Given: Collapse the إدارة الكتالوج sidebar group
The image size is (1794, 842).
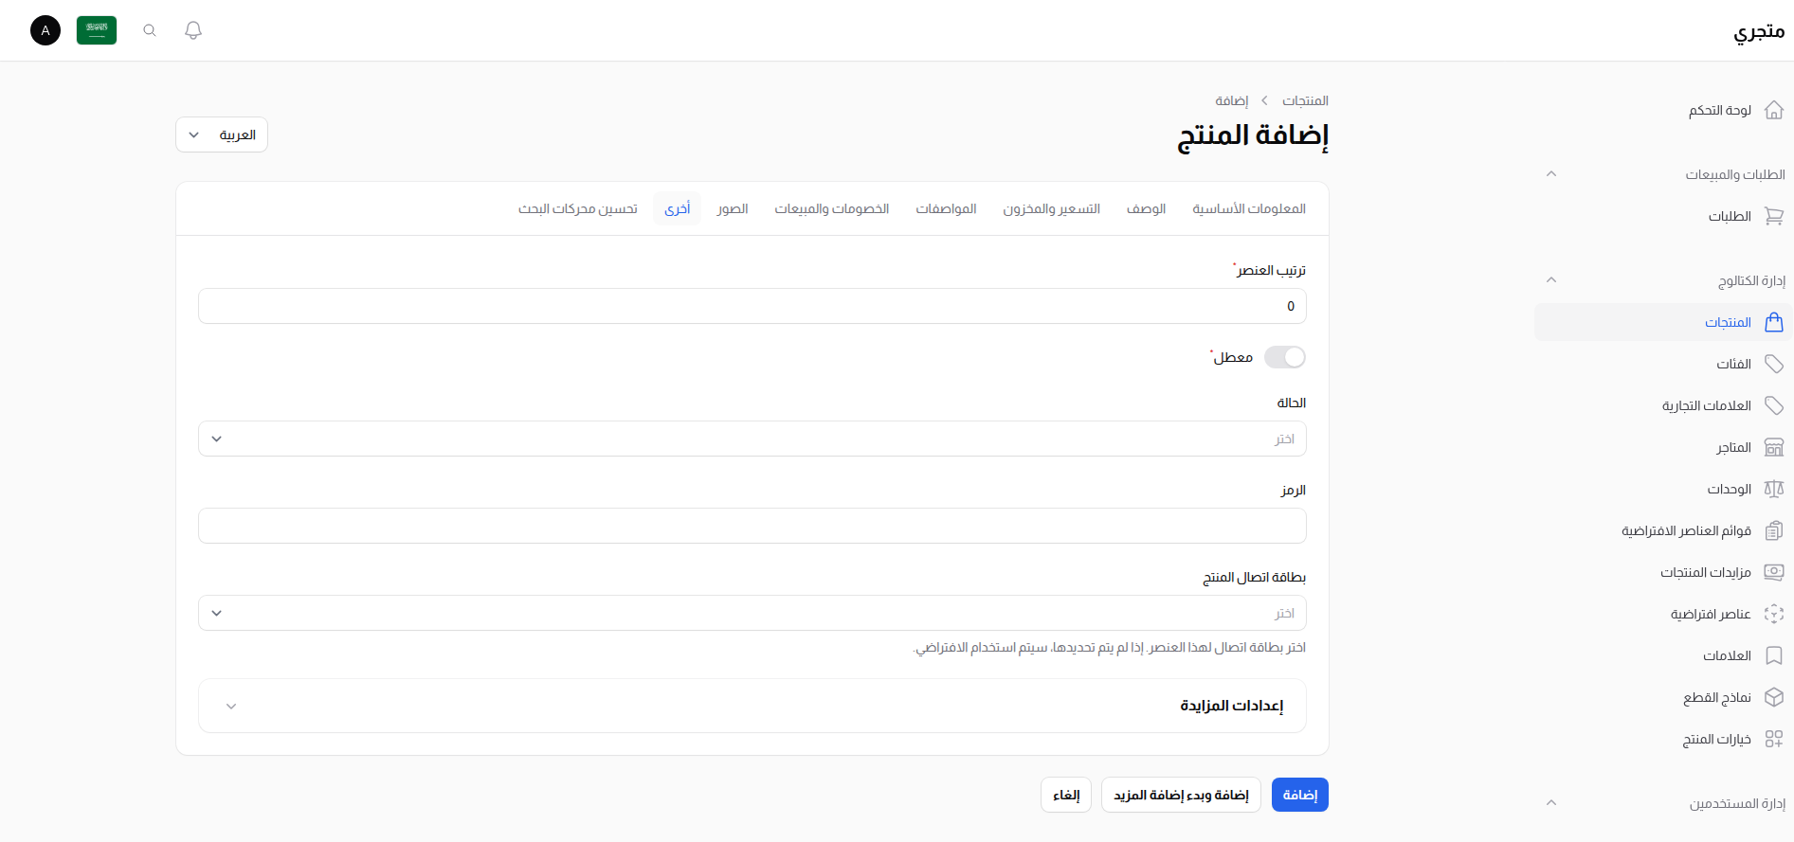Looking at the screenshot, I should click(x=1551, y=280).
